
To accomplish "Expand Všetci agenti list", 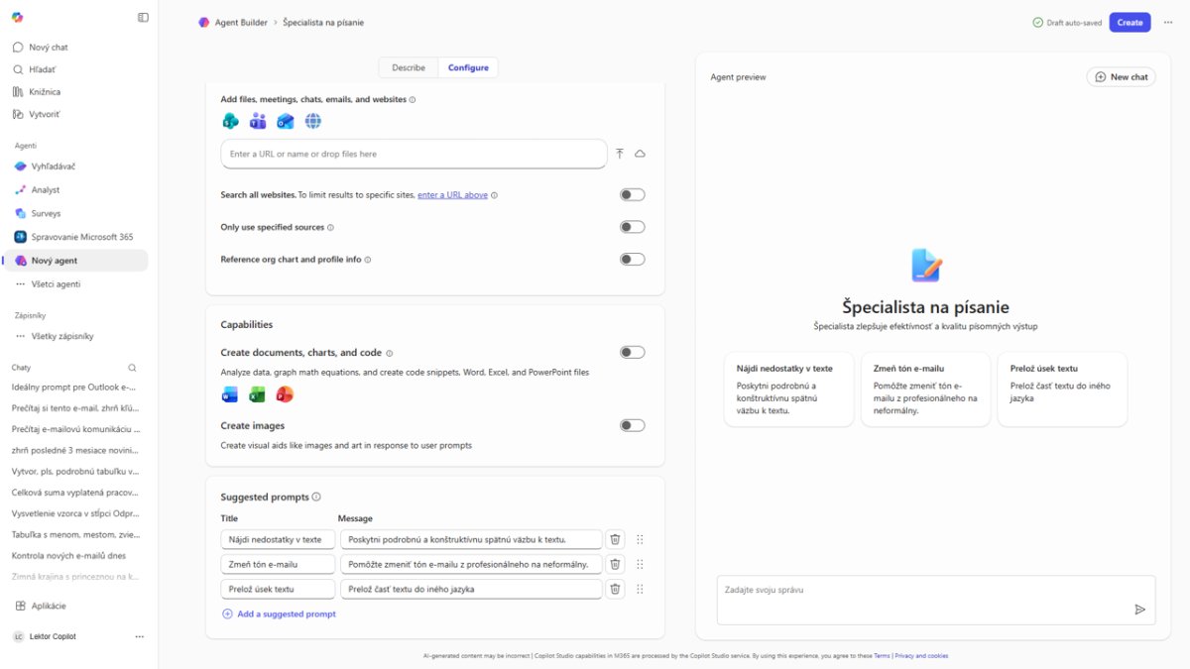I will coord(56,284).
